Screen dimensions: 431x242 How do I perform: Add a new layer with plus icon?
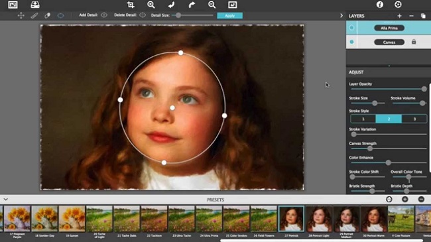click(399, 16)
